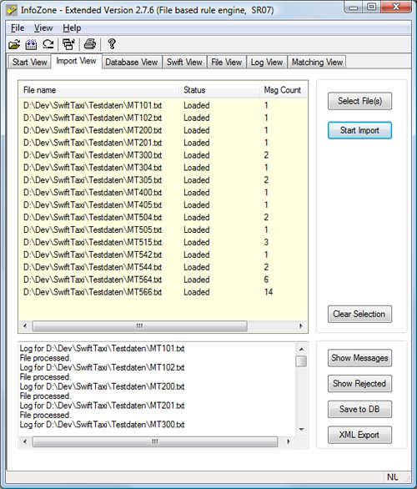
Task: Click the InfoZone title bar app icon
Action: click(12, 10)
